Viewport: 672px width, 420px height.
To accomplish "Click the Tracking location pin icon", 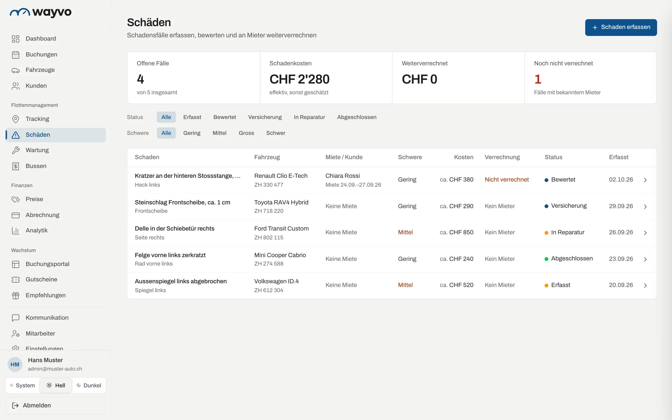I will coord(16,119).
